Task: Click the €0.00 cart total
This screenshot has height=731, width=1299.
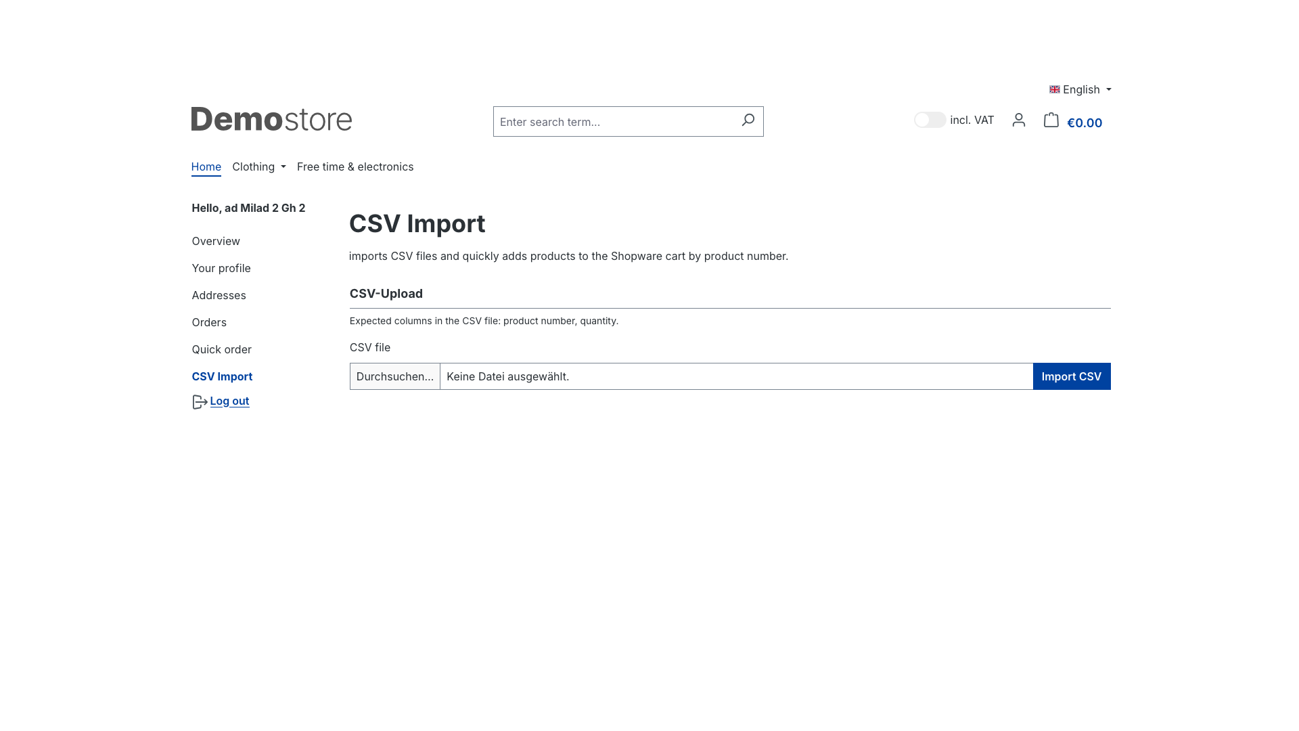Action: click(1085, 123)
